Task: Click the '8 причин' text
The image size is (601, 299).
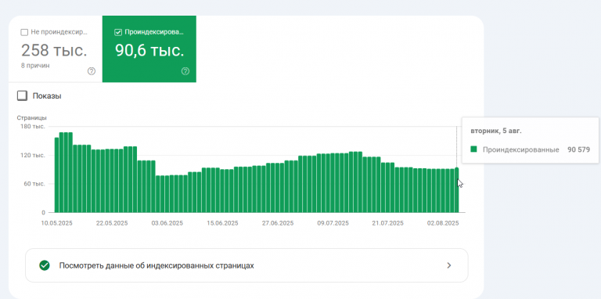Action: (x=35, y=66)
